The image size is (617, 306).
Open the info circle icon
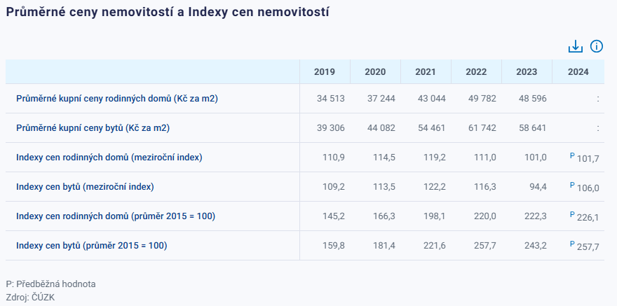(597, 46)
